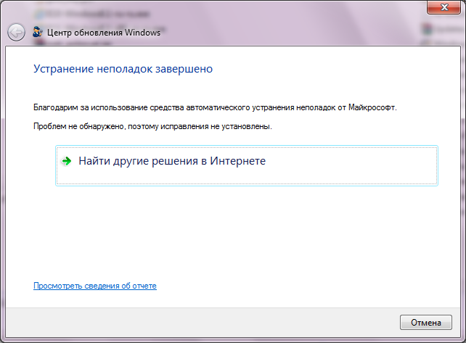
Task: Click the text Благодарим за использование средства
Action: click(108, 107)
